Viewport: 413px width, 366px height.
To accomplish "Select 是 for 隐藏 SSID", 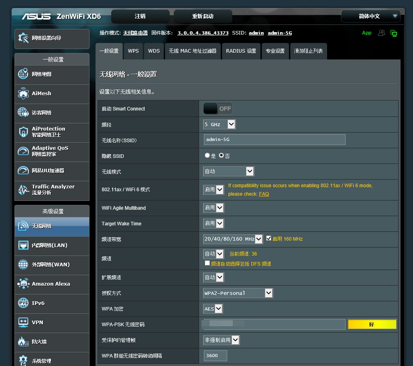I will pyautogui.click(x=207, y=155).
